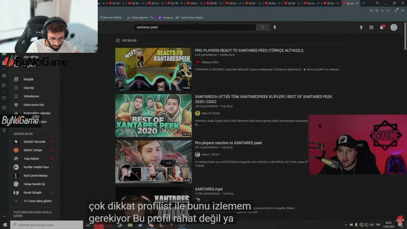Click the YouTube search magnifier button
Image resolution: width=407 pixels, height=229 pixels.
tap(263, 27)
